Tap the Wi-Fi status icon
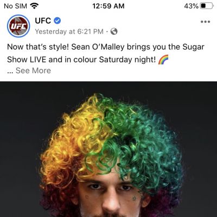Viewport: 217px width, 217px height. coord(34,6)
